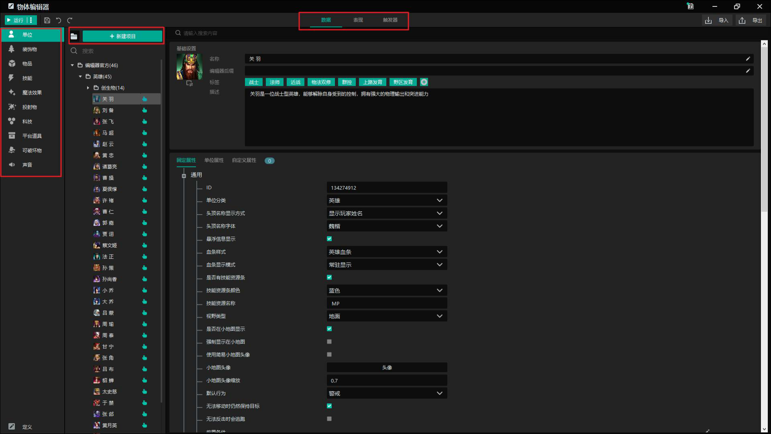
Task: Open the 单位分类 dropdown
Action: [x=387, y=201]
